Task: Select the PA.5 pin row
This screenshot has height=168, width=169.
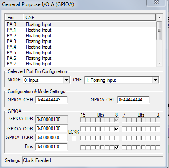Action: click(81, 53)
